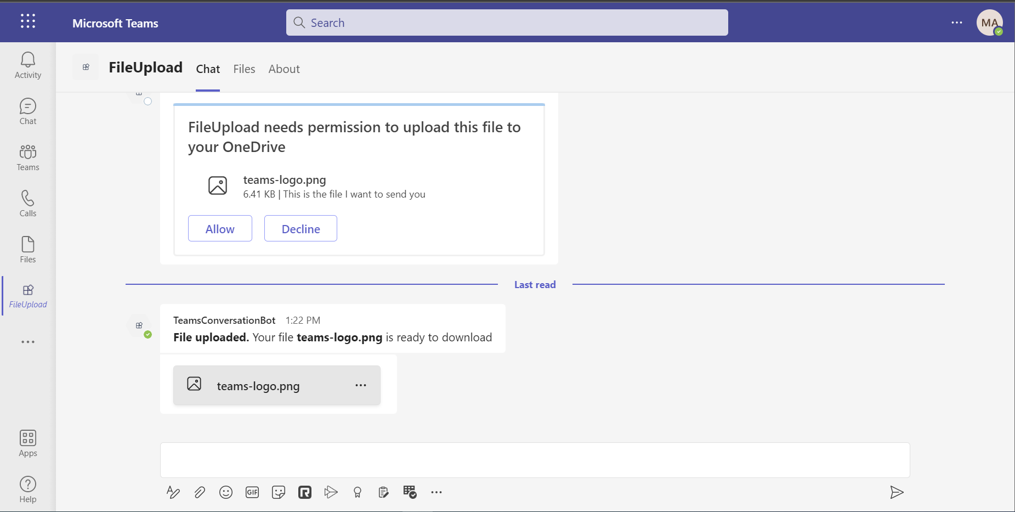Image resolution: width=1015 pixels, height=512 pixels.
Task: Open the sticker picker
Action: (279, 492)
